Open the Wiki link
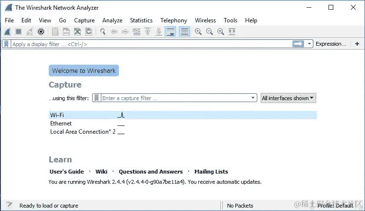 pyautogui.click(x=101, y=172)
